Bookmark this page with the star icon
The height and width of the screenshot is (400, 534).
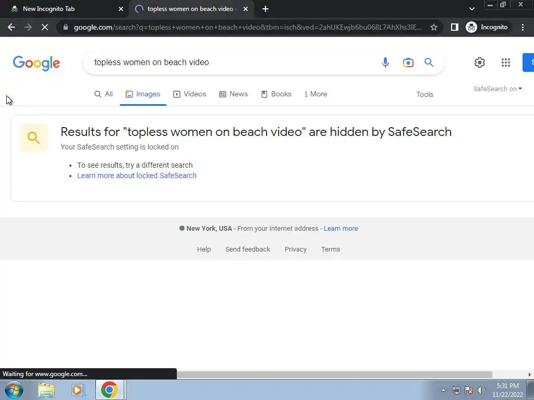click(x=433, y=27)
